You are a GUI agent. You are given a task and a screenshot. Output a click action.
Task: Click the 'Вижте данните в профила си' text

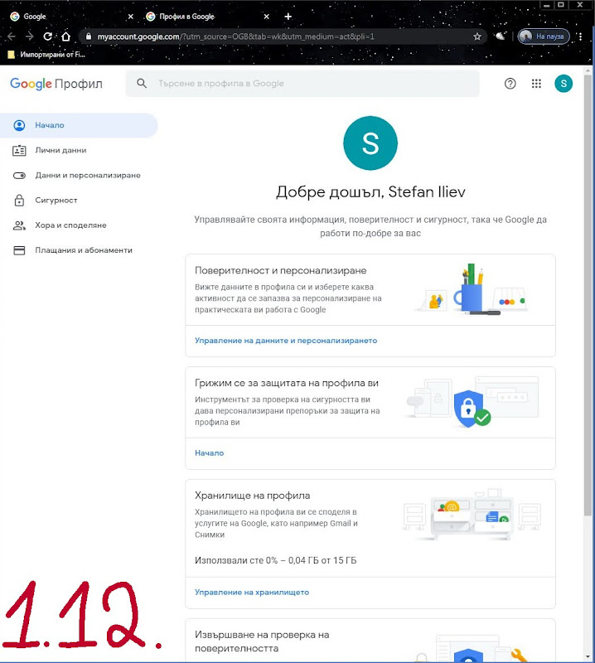[288, 298]
